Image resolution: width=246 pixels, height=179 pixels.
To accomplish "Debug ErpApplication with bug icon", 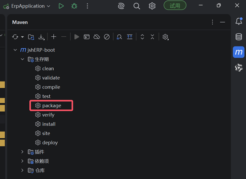I will click(74, 6).
